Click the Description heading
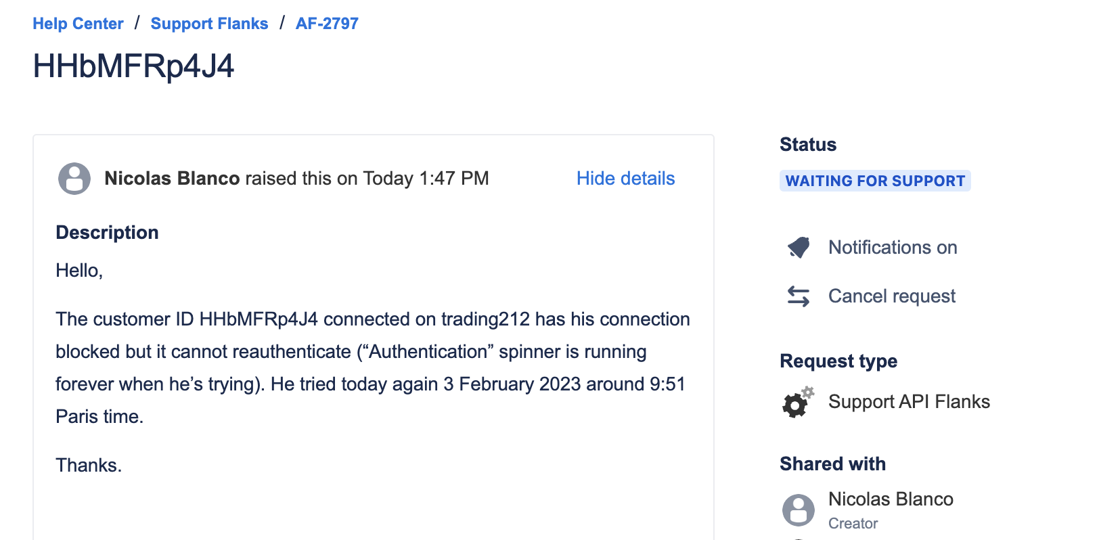1099x540 pixels. (107, 233)
